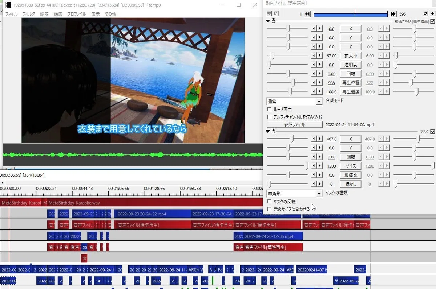This screenshot has height=289, width=436.
Task: Click the 再生位置 parameter button
Action: (x=351, y=83)
